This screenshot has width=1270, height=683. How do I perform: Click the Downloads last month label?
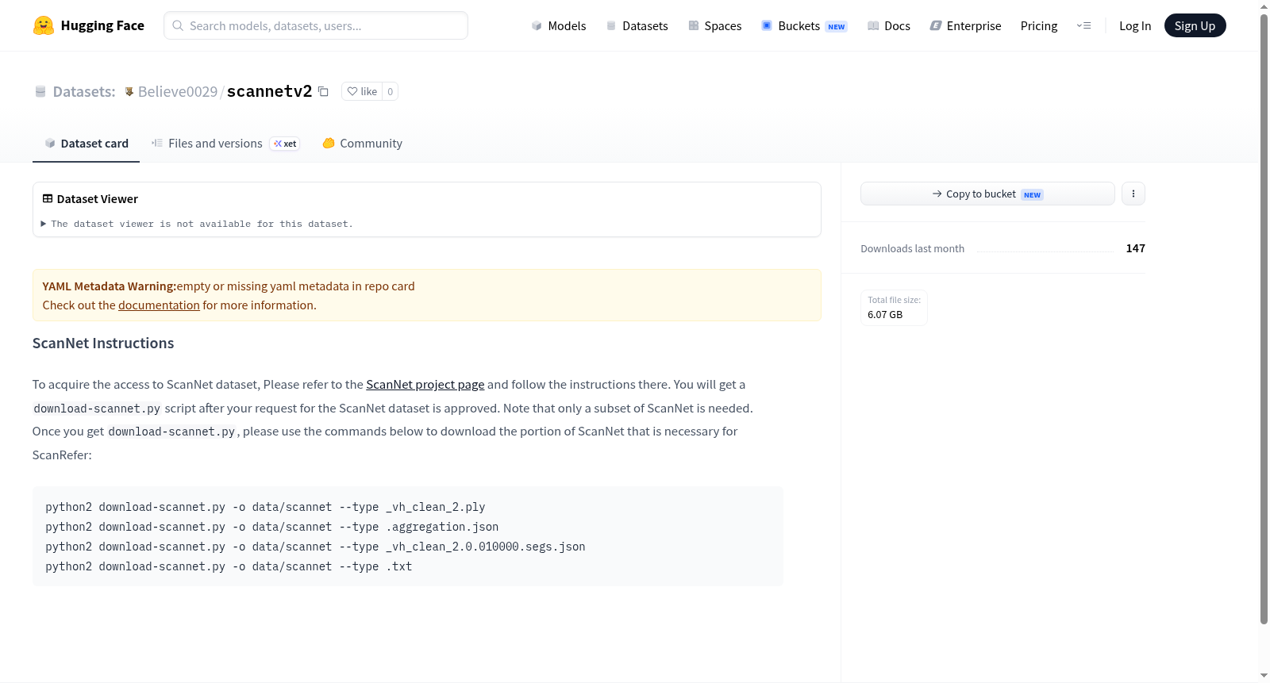click(913, 248)
